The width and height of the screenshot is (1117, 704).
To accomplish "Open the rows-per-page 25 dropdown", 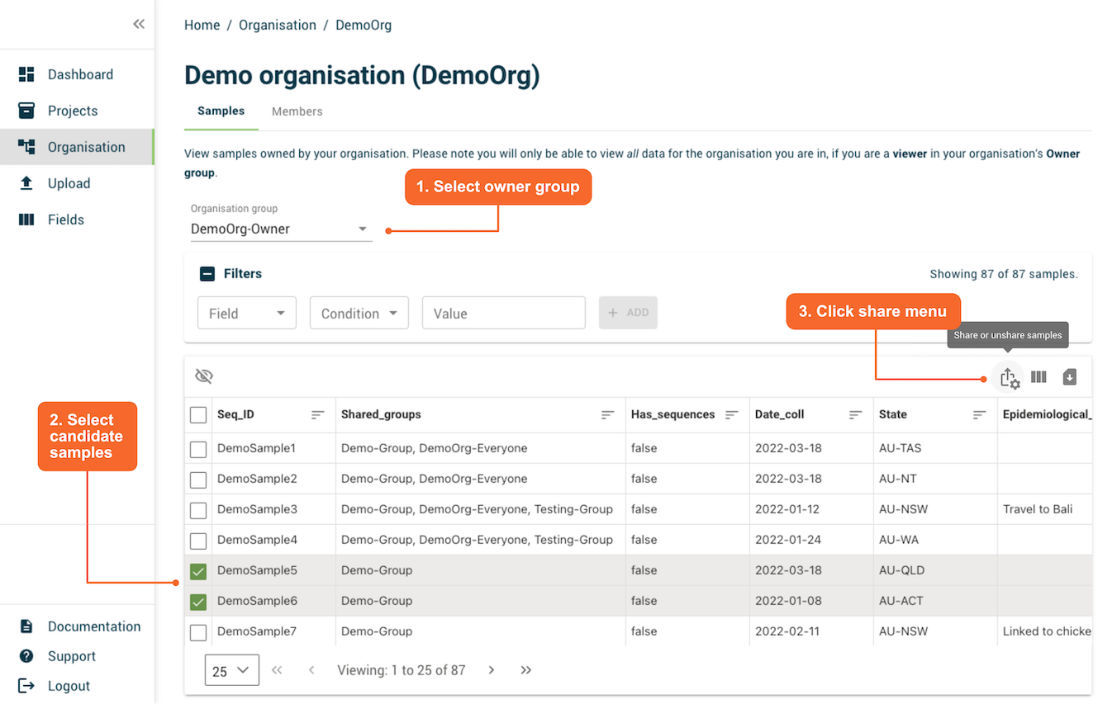I will coord(231,669).
